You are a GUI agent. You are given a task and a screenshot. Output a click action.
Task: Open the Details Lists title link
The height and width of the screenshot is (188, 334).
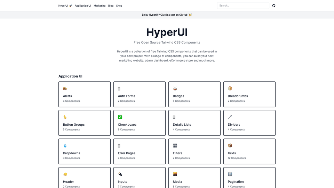pyautogui.click(x=182, y=125)
